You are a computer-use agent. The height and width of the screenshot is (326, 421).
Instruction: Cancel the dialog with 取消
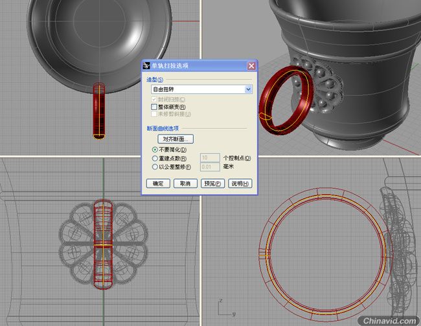[185, 184]
